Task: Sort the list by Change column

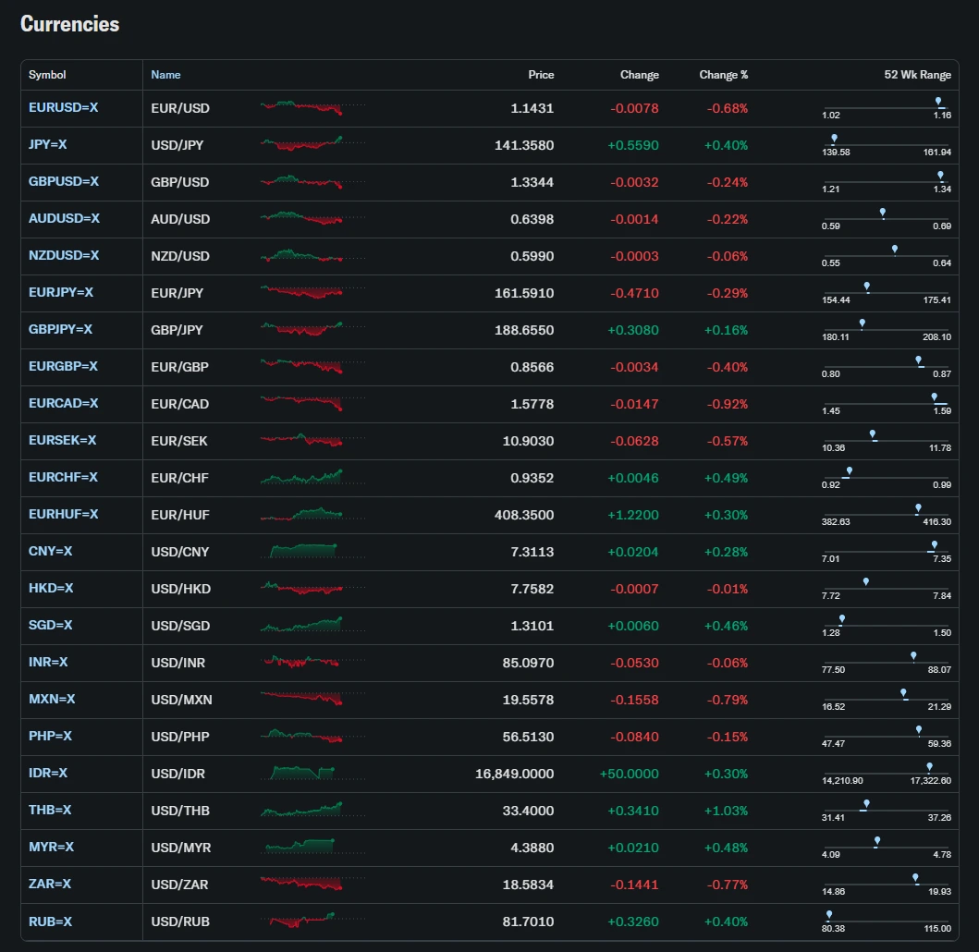Action: point(640,75)
